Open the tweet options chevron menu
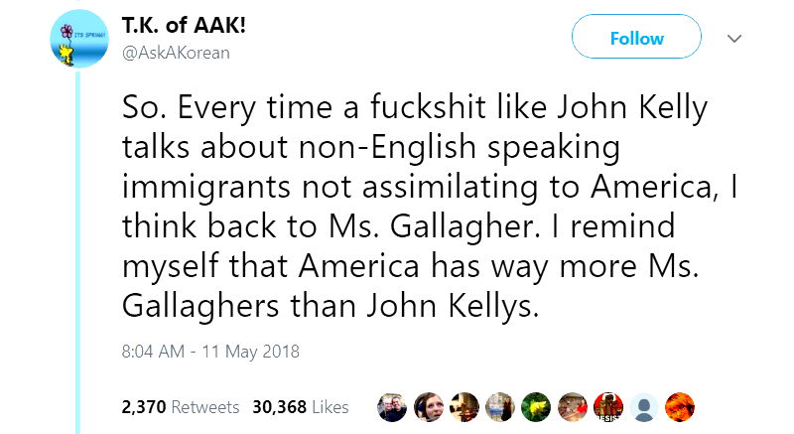Image resolution: width=794 pixels, height=434 pixels. click(x=734, y=39)
